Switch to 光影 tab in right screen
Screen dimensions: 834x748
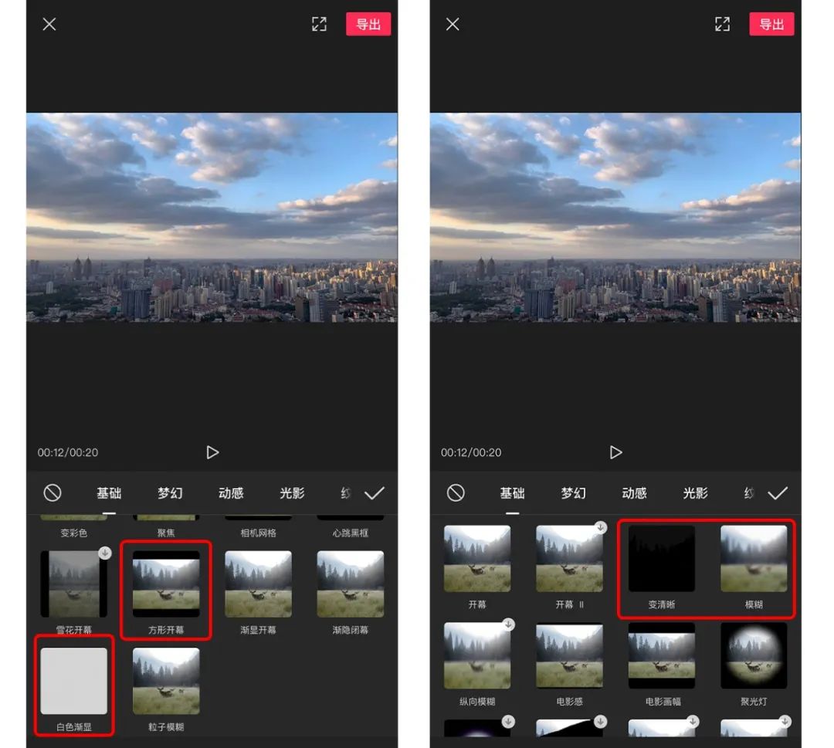(x=695, y=493)
